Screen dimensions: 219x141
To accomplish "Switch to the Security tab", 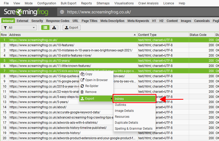I will coord(37,21).
